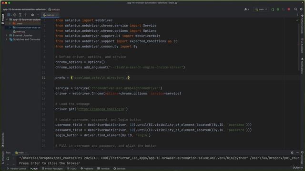Open the project view options dropdown icon
305x171 pixels.
click(x=9, y=15)
